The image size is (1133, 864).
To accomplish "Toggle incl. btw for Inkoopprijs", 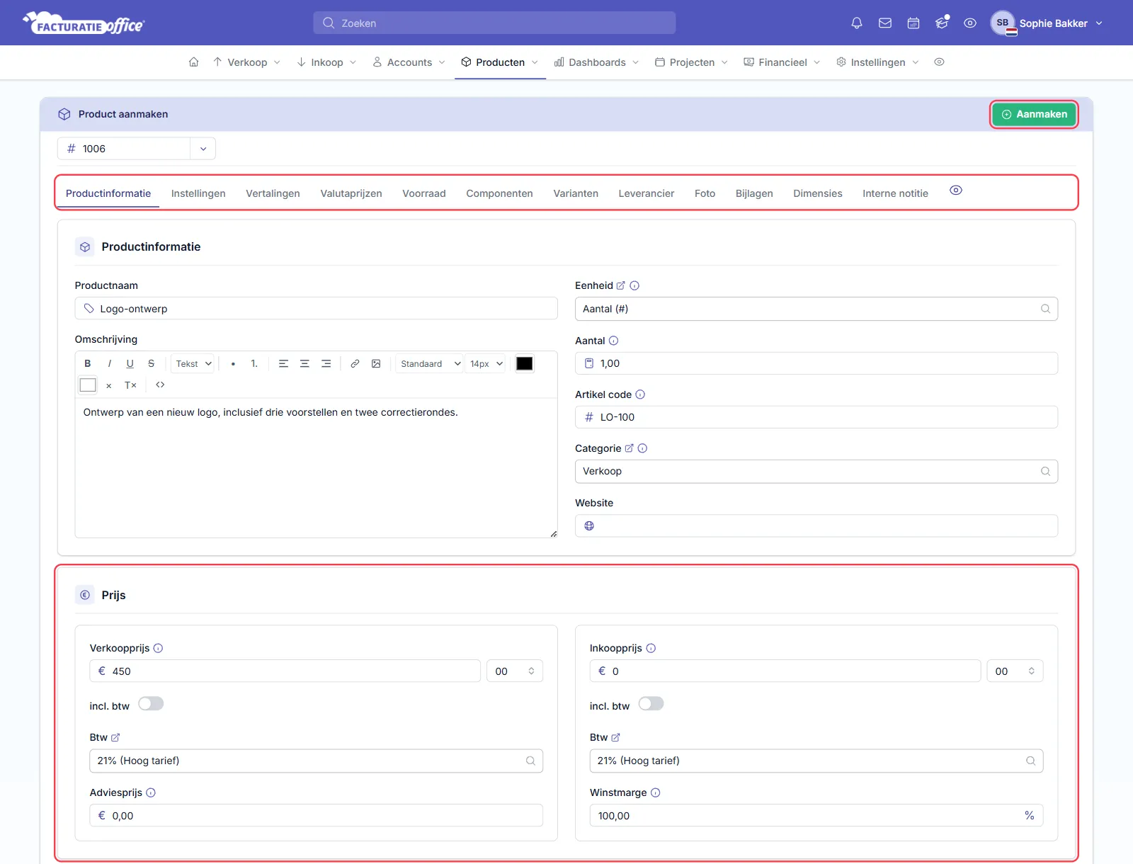I will [x=651, y=704].
